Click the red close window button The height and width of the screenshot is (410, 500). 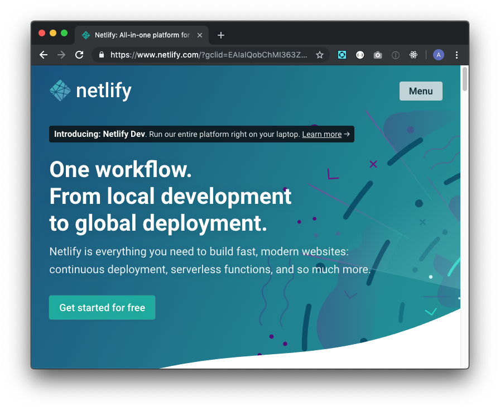42,33
